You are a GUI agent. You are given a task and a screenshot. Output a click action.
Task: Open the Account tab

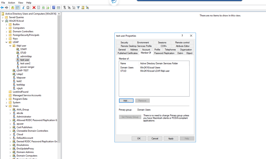click(x=146, y=50)
